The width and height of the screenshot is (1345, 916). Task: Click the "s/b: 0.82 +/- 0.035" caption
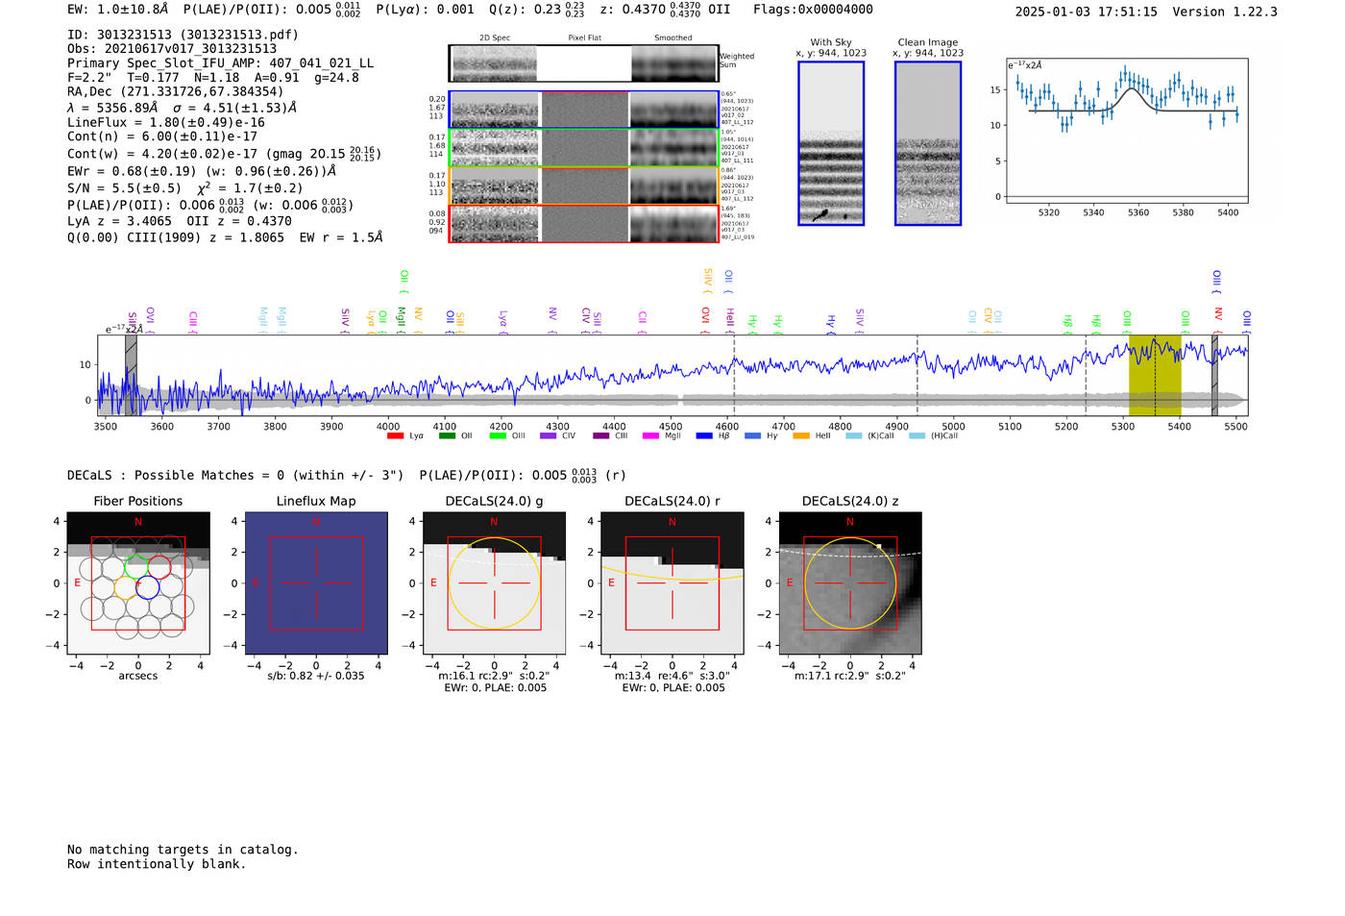[316, 676]
